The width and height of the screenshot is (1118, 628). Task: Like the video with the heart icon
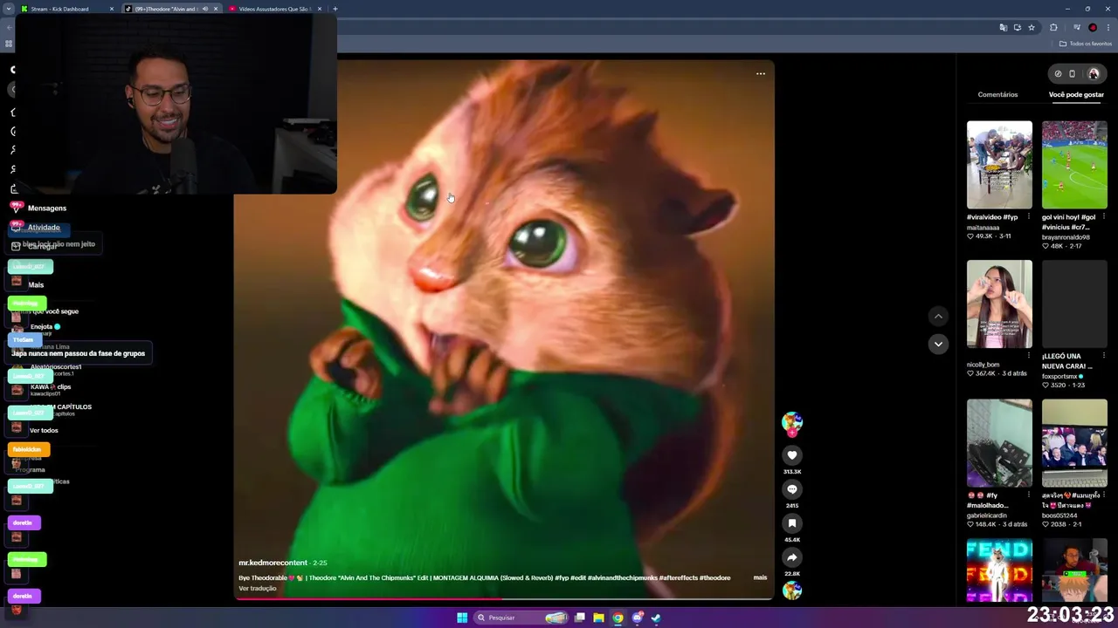[x=791, y=455]
